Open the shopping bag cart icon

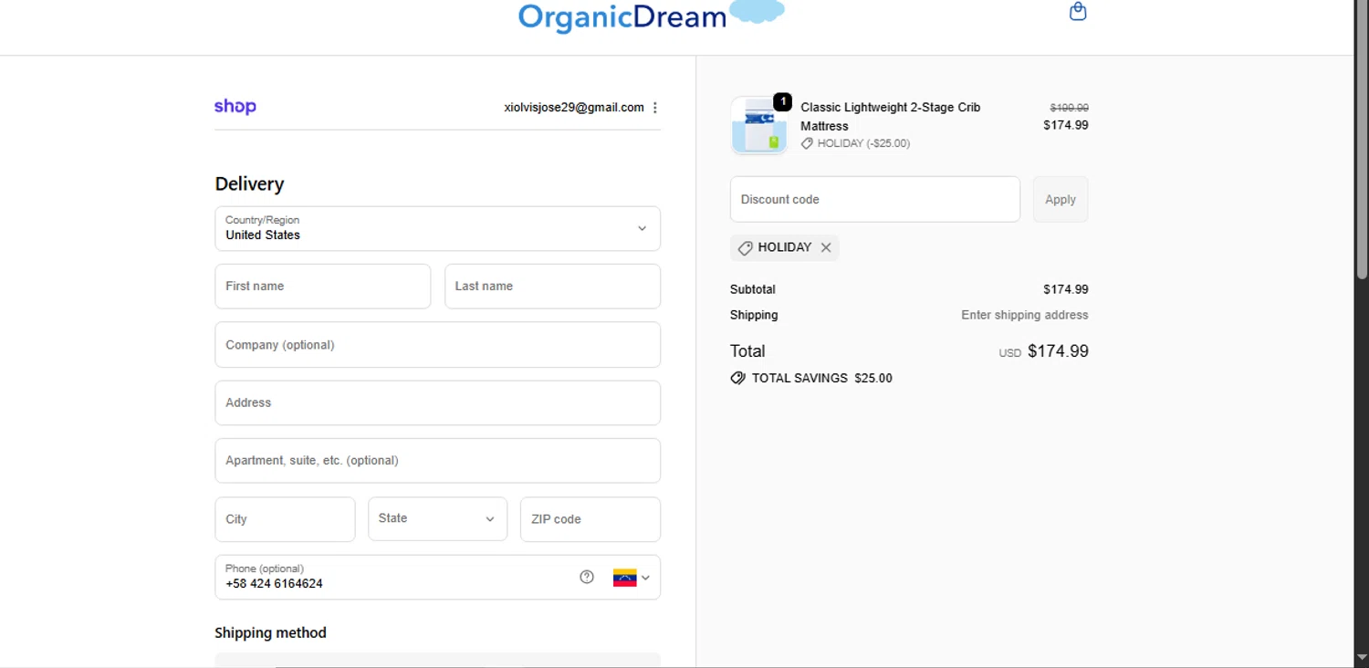tap(1078, 12)
